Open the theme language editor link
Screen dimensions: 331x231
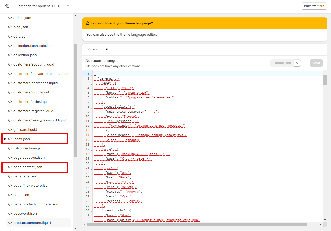click(138, 35)
